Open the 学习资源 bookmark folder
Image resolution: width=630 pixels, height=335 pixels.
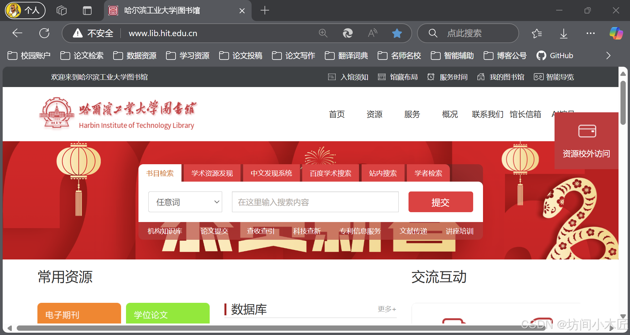[x=187, y=56]
